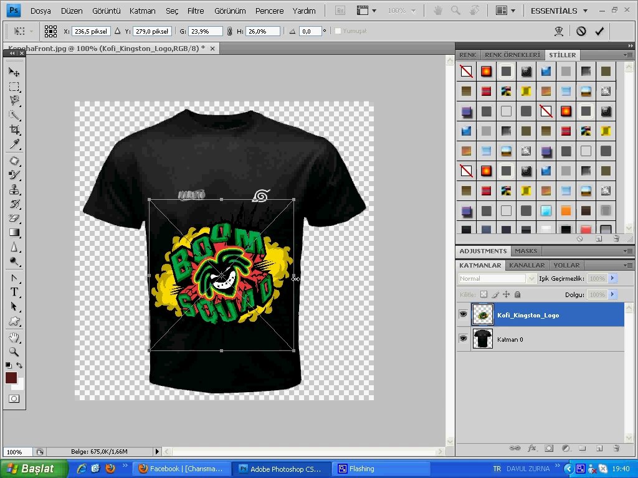This screenshot has width=638, height=478.
Task: Select the Custom Shape tool
Action: pyautogui.click(x=14, y=321)
